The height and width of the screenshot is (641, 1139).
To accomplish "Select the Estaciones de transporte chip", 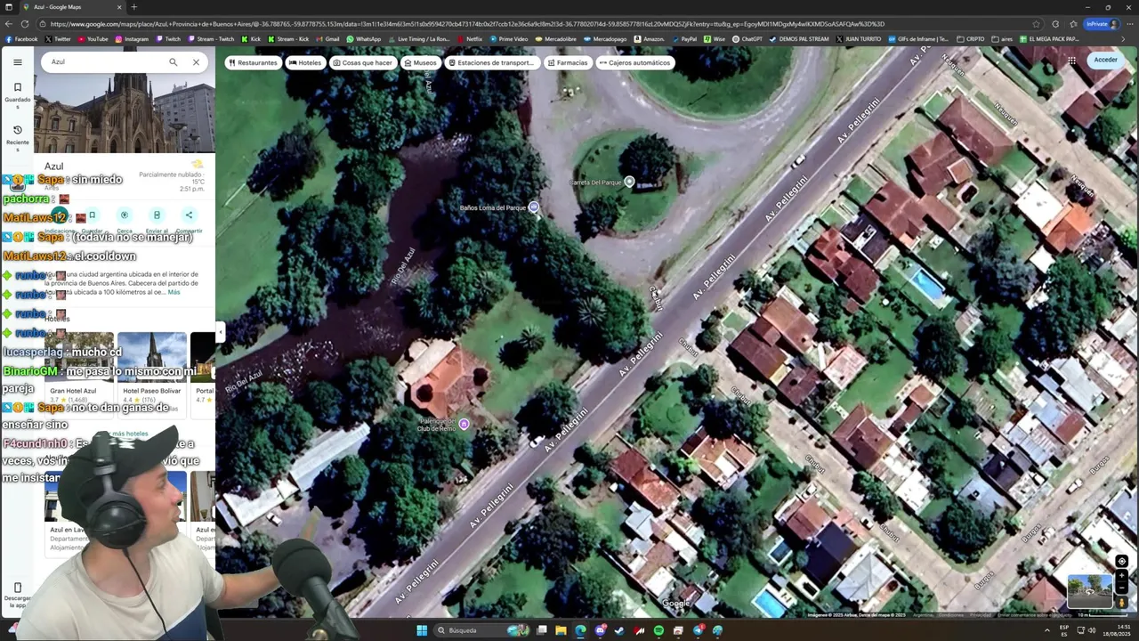I will pos(491,62).
